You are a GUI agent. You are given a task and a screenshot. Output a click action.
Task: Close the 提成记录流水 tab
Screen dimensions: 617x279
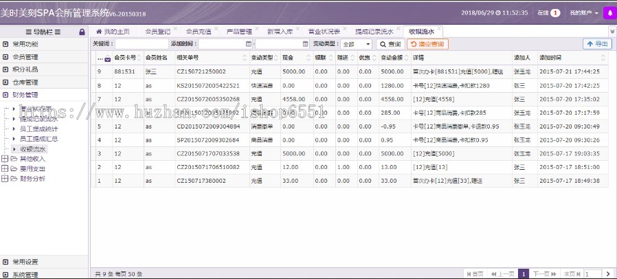click(397, 29)
